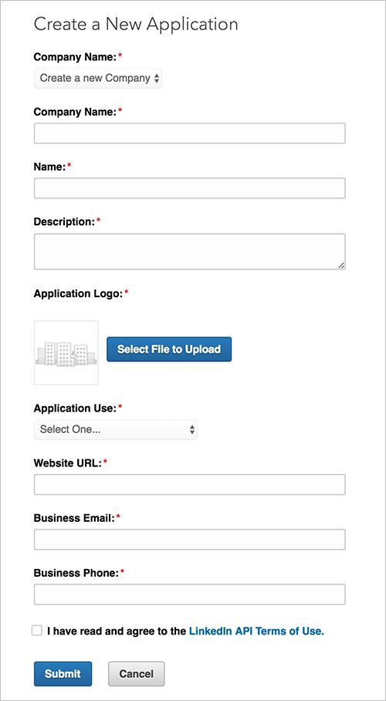
Task: Click the application logo placeholder image
Action: (66, 353)
